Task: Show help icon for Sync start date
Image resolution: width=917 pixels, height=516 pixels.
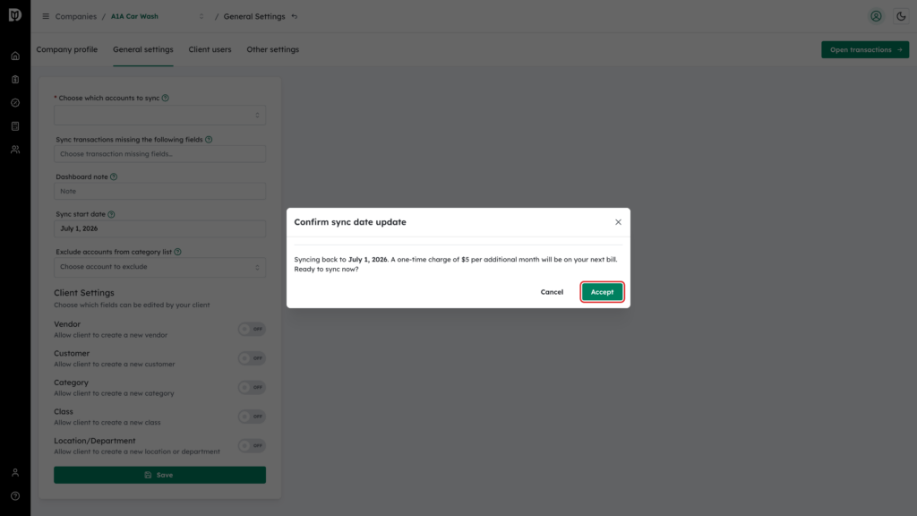Action: (112, 214)
